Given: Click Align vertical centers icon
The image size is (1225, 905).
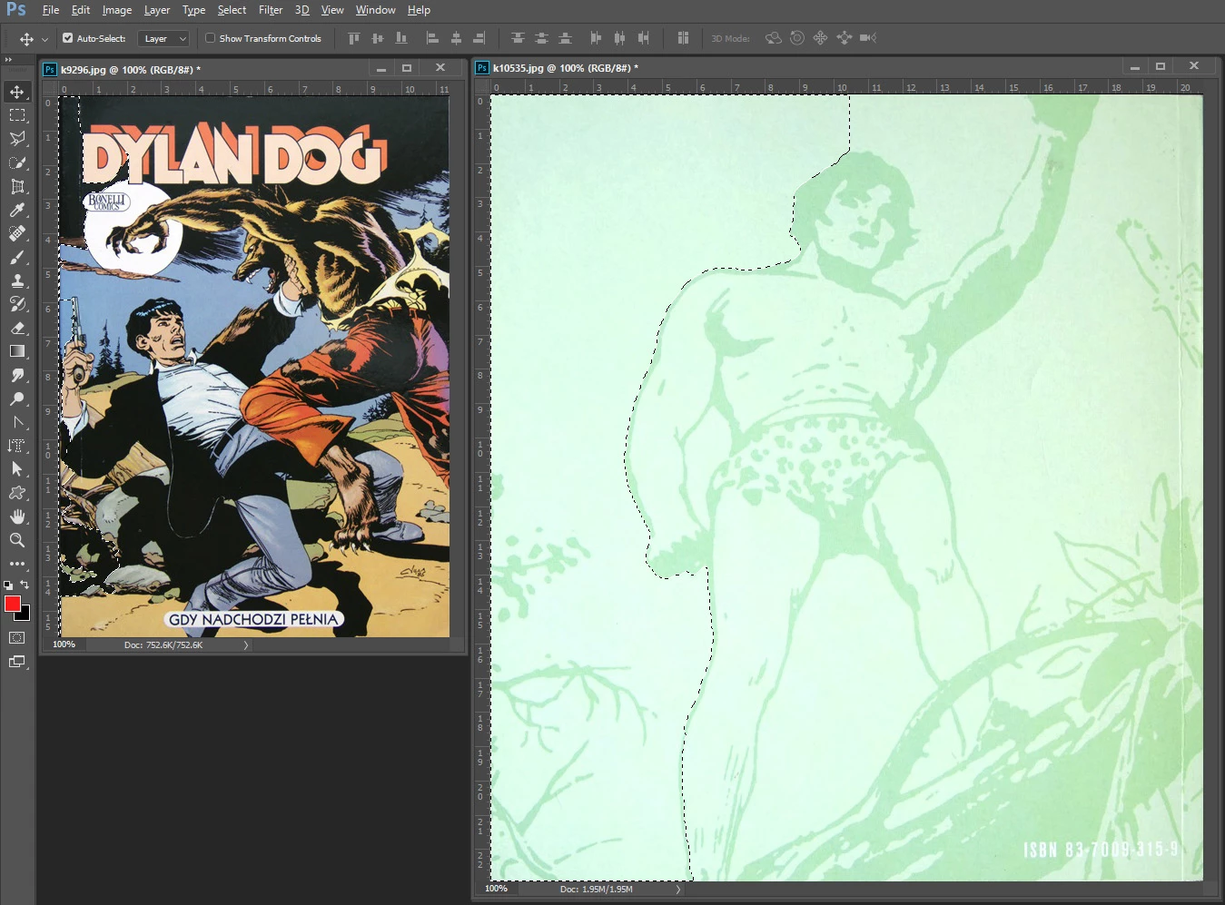Looking at the screenshot, I should point(378,38).
